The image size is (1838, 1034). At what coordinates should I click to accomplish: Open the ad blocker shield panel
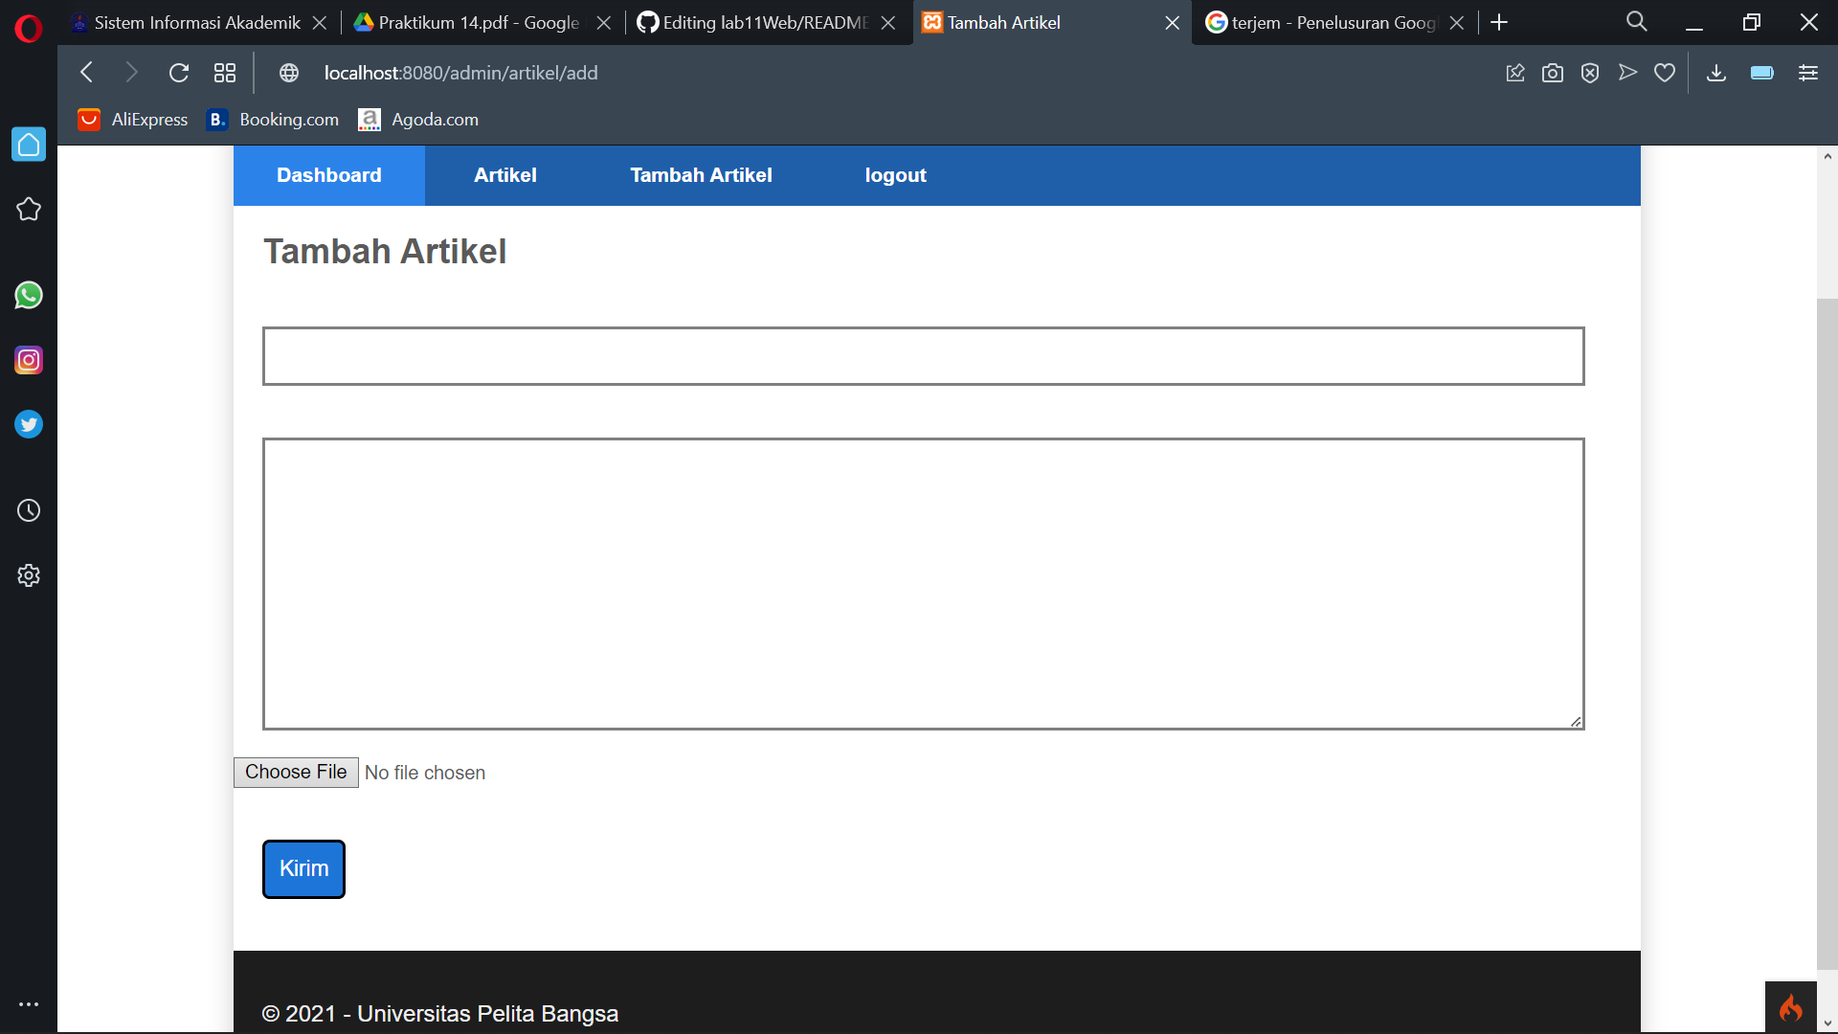1590,72
